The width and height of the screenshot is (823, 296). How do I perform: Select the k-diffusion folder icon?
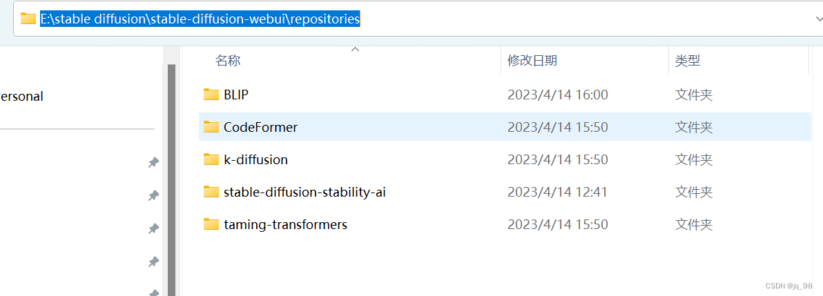click(211, 159)
